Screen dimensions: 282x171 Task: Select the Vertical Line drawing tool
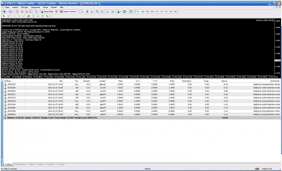[14, 16]
